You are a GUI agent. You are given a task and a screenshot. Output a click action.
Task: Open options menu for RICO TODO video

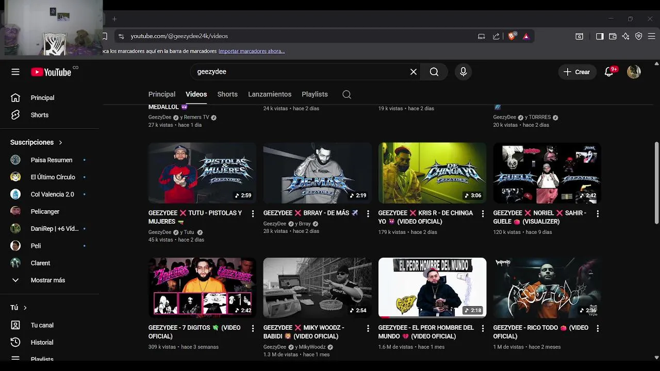click(x=598, y=328)
